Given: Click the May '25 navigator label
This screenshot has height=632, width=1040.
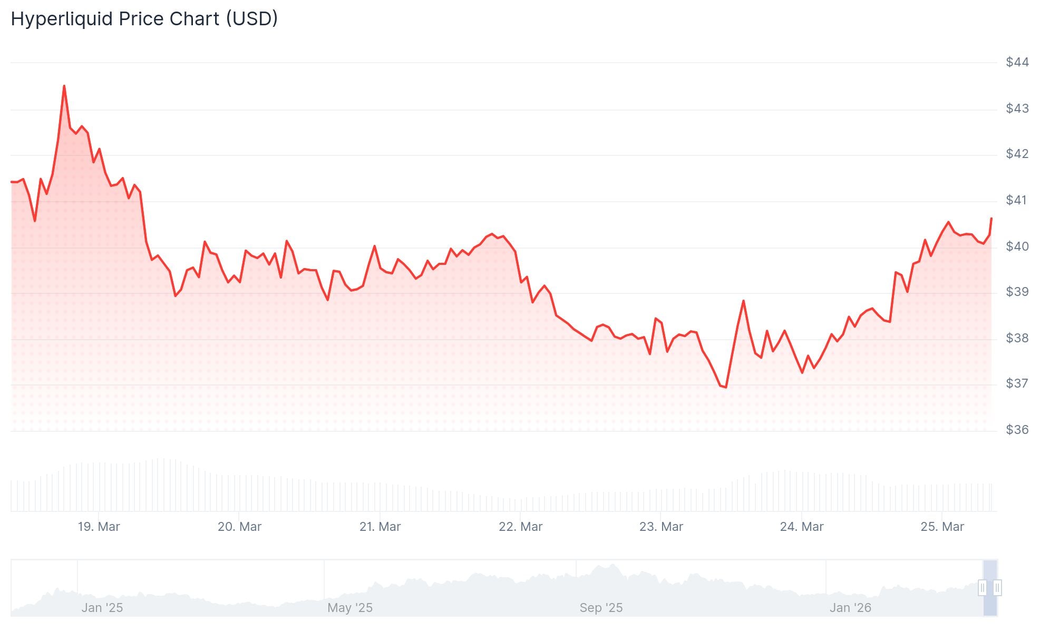Looking at the screenshot, I should tap(349, 608).
